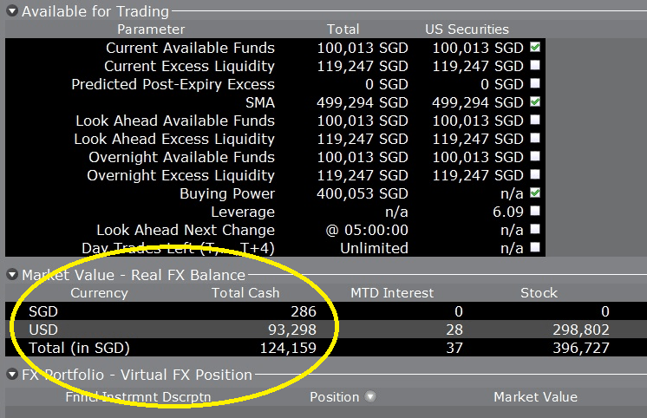Click the Stock column header
The height and width of the screenshot is (418, 647).
539,293
